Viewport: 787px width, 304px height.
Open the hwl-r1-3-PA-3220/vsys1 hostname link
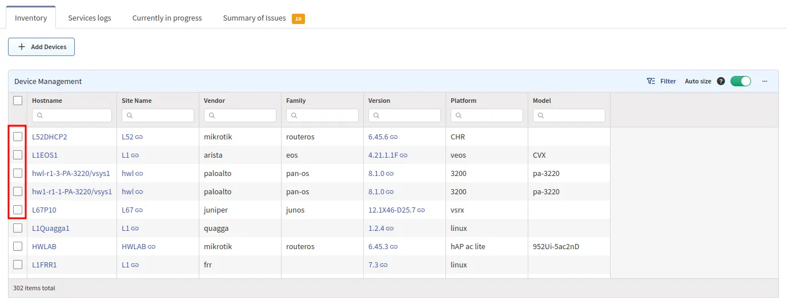coord(71,173)
